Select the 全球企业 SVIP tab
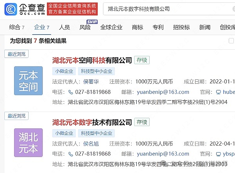Screen dimensions: 235x173 (112, 27)
